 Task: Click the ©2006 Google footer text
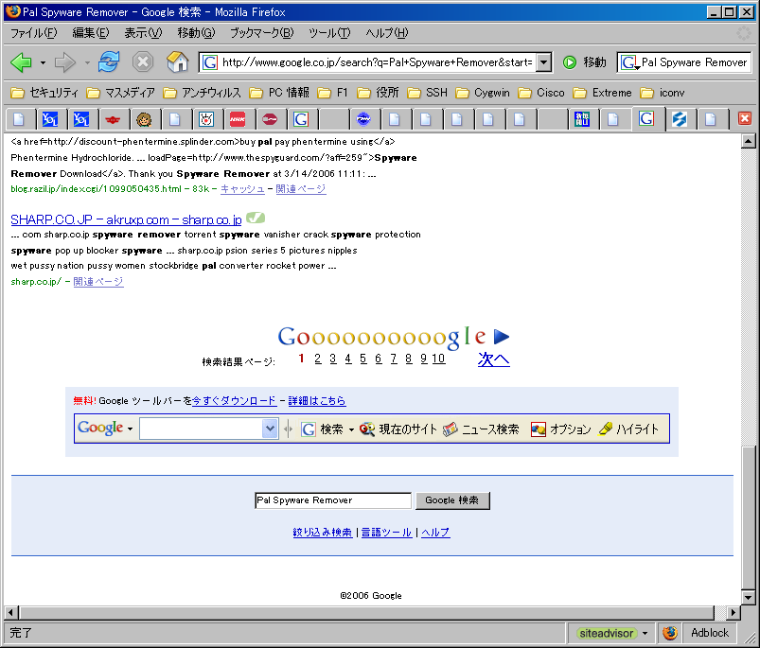(x=371, y=596)
